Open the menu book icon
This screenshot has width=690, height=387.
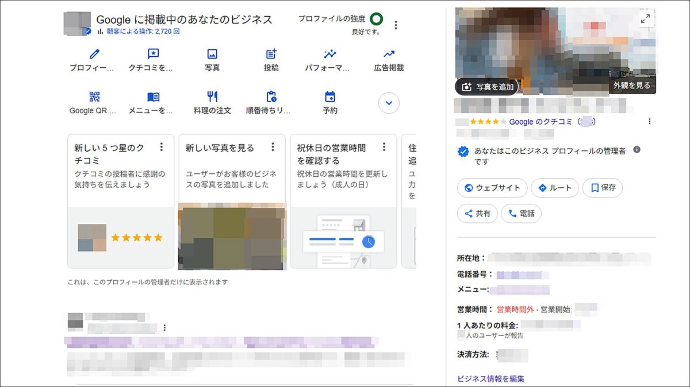click(153, 97)
